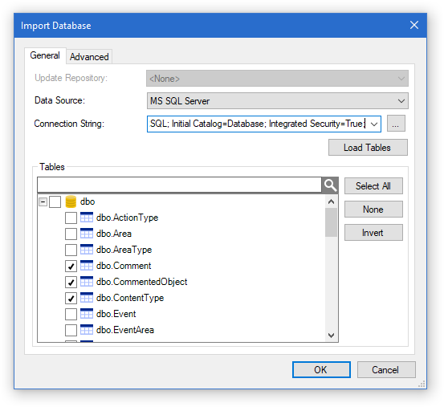The height and width of the screenshot is (407, 444).
Task: Toggle the dbo schema checkbox
Action: click(55, 201)
